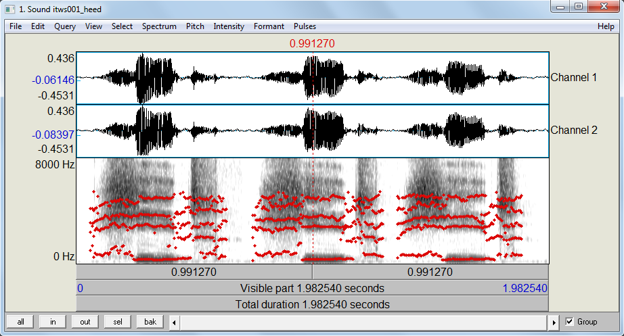Minimize the Sound itws001_heed window
This screenshot has height=336, width=624.
click(560, 7)
